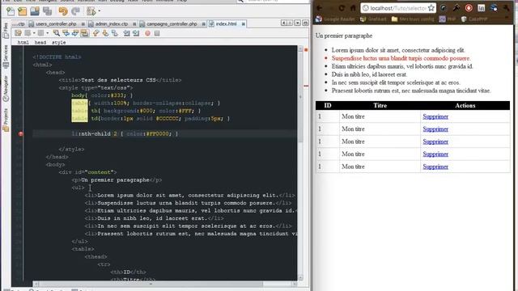
Task: Click the Find Previous Occurrence icon
Action: pyautogui.click(x=66, y=33)
